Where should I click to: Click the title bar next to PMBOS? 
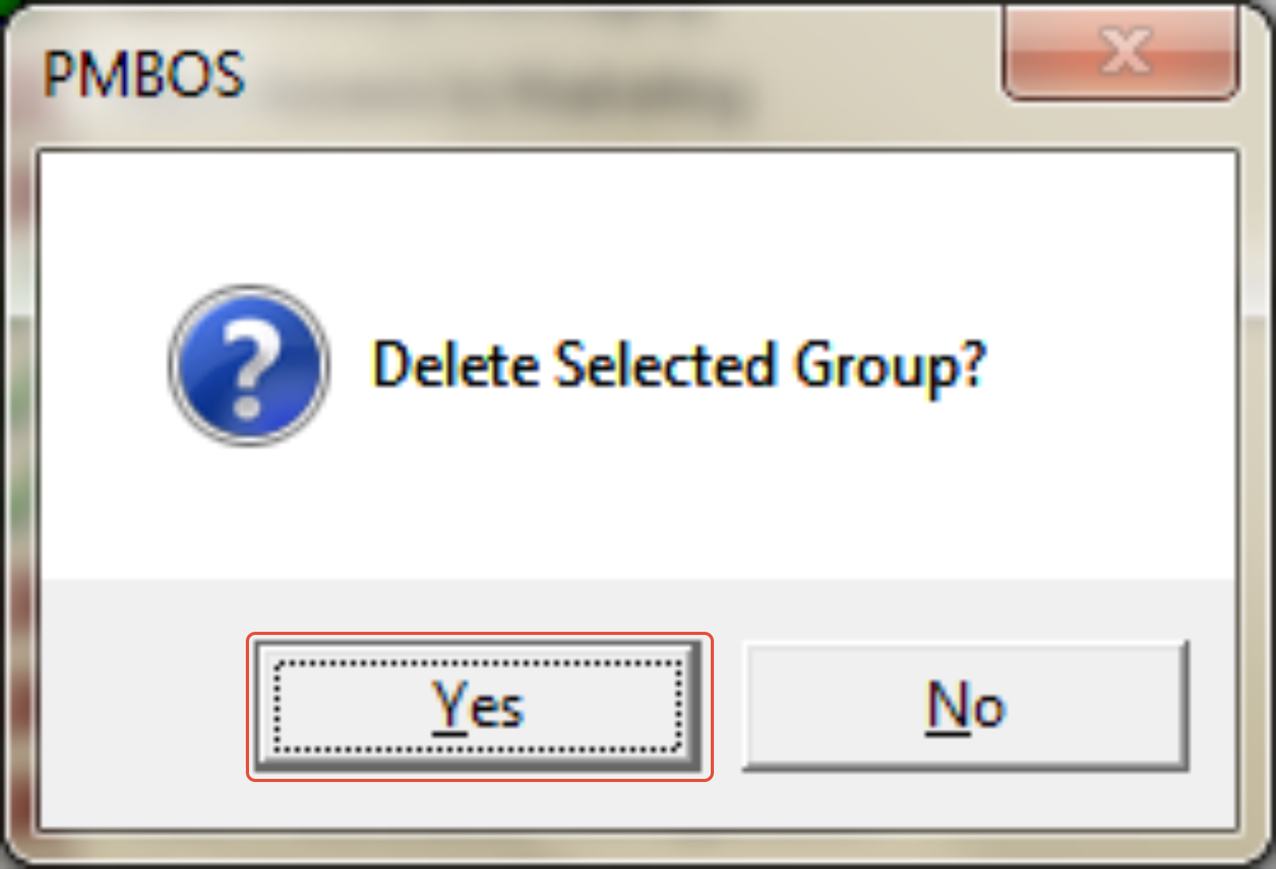point(617,75)
